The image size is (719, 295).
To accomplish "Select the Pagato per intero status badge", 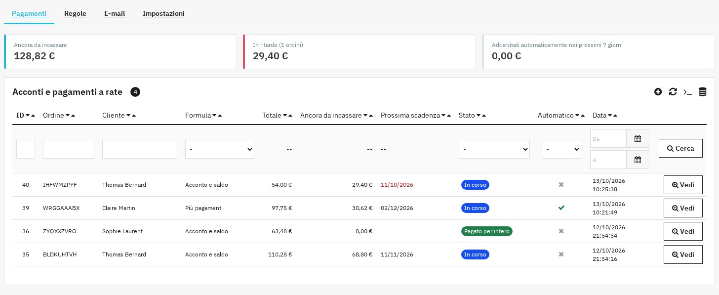I will [487, 231].
